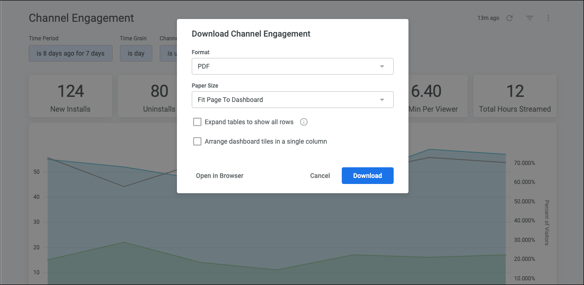Cancel the download dialog

point(320,176)
